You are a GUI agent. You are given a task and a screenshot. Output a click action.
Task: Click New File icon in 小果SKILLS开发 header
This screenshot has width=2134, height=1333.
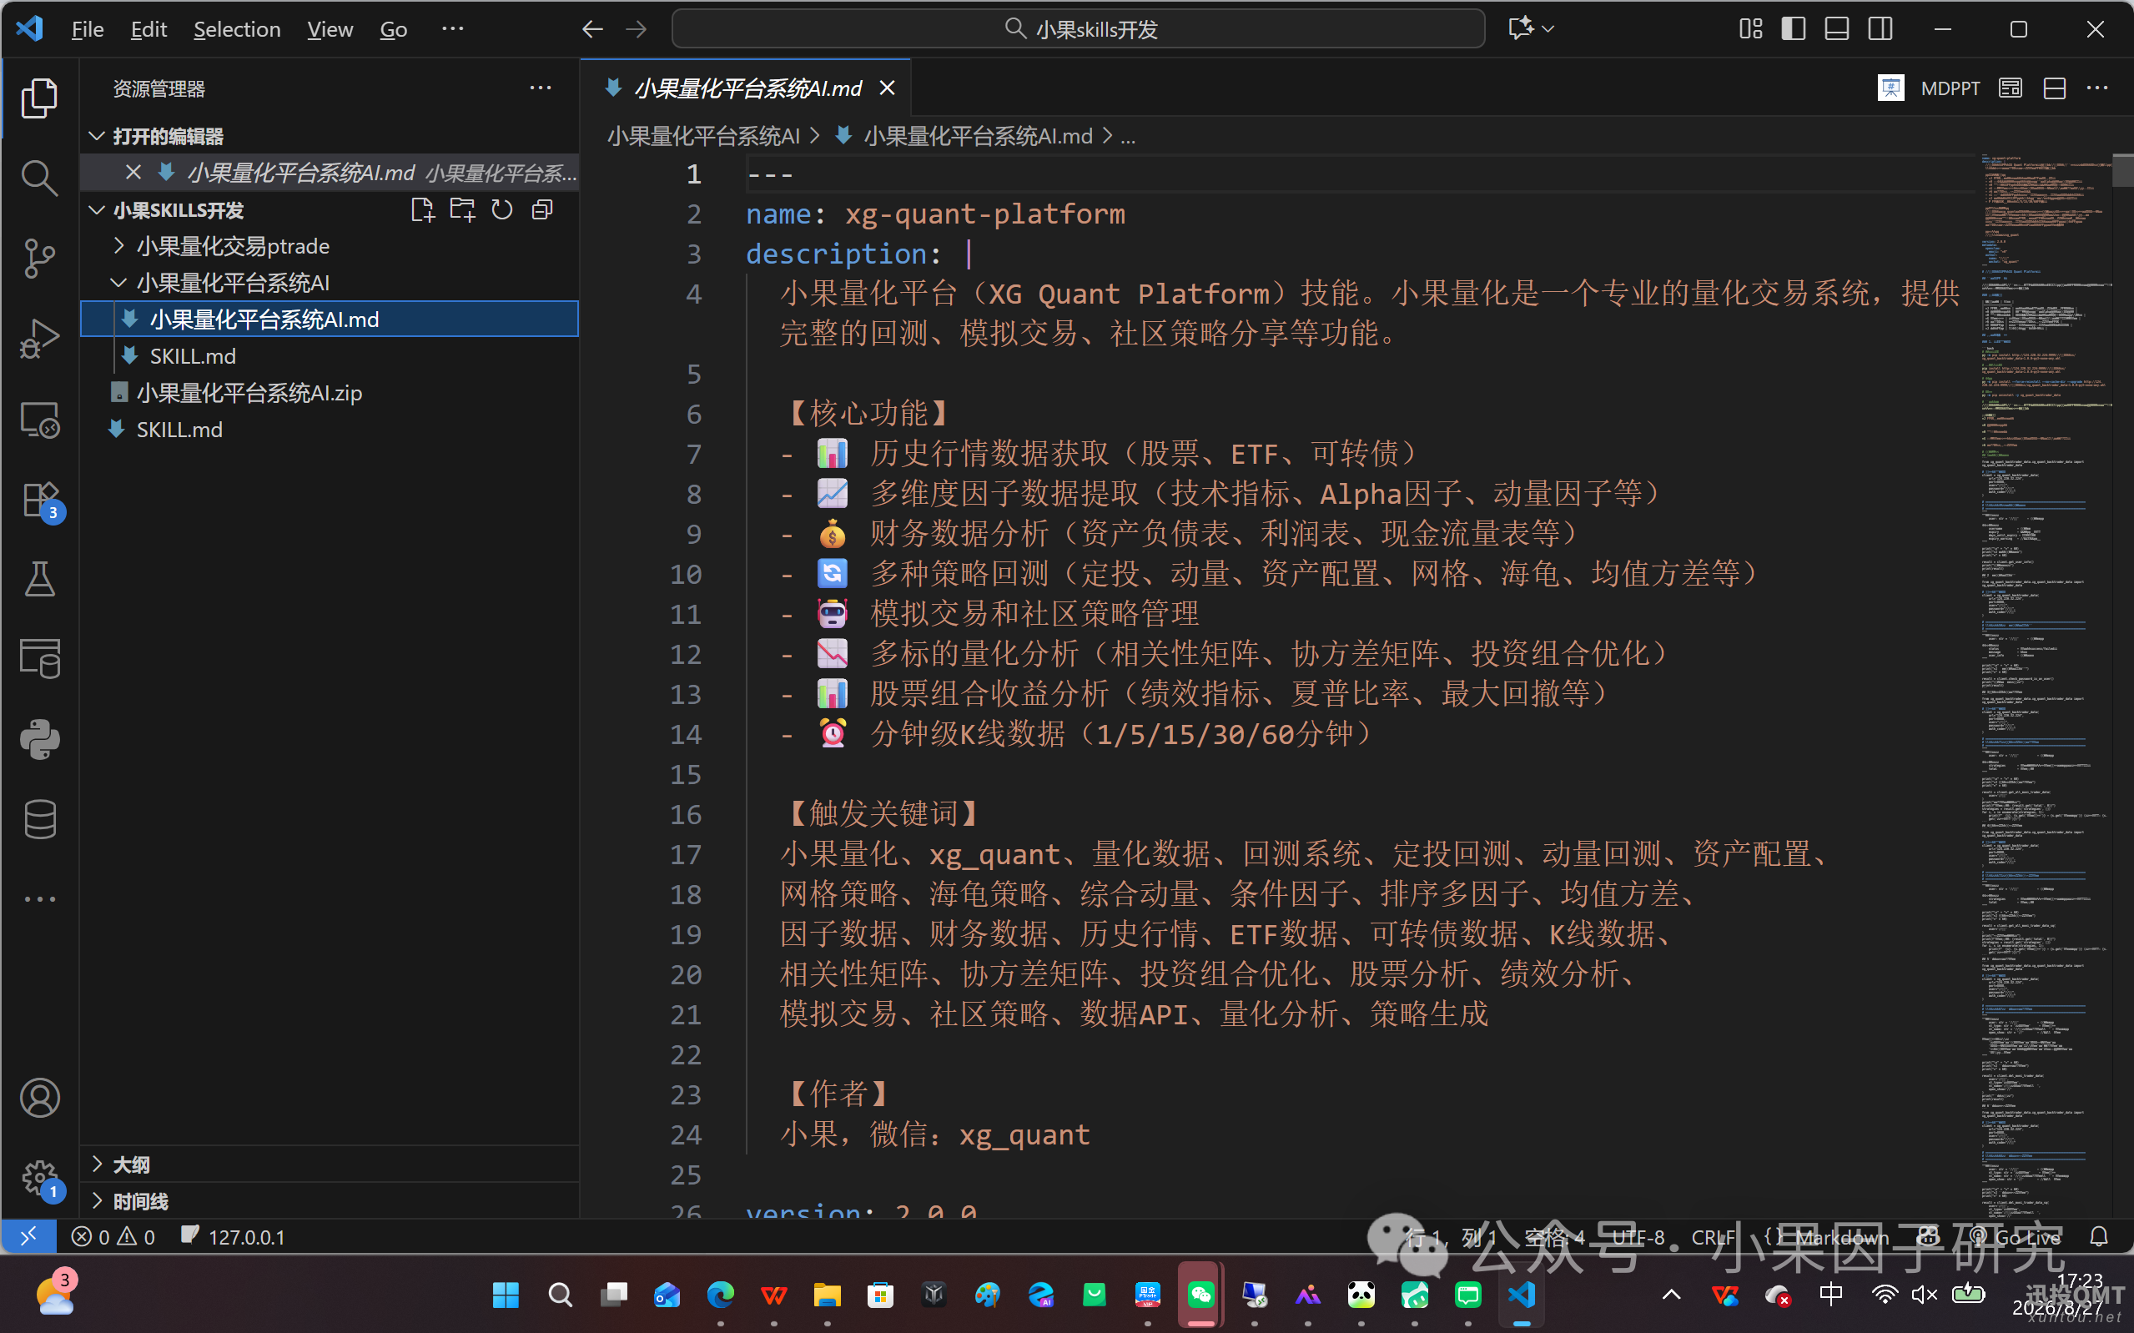click(422, 210)
